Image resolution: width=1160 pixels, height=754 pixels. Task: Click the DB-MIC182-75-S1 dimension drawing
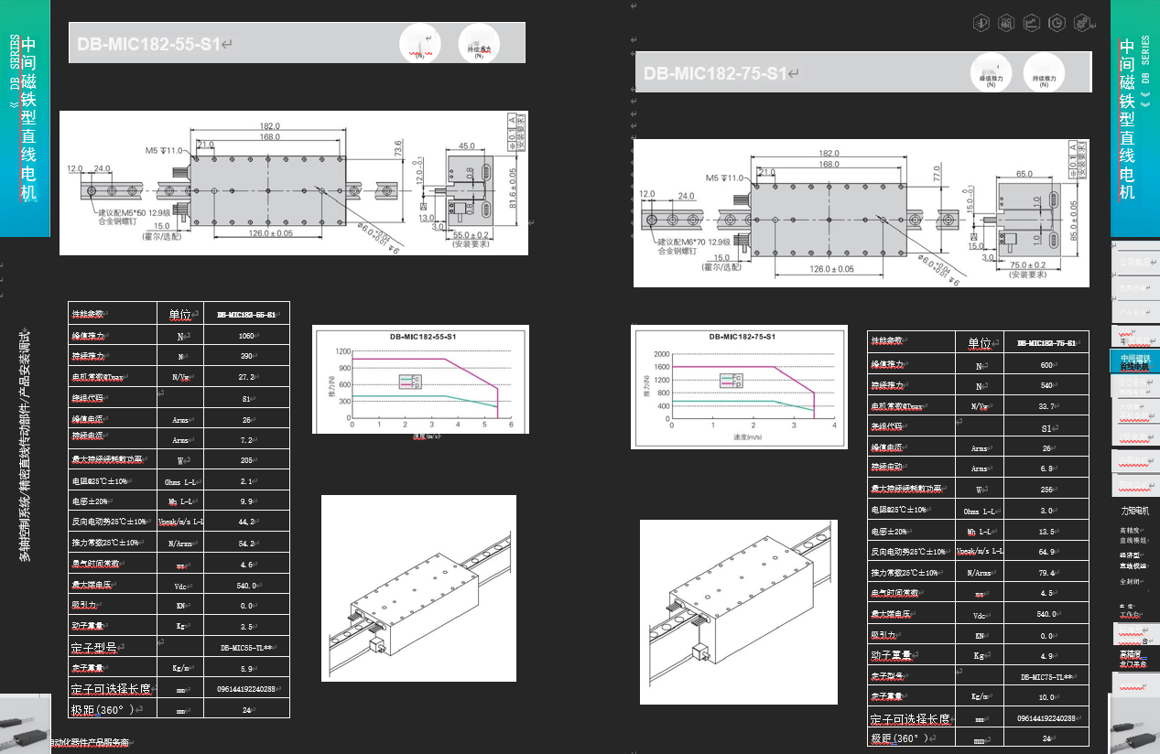[x=862, y=212]
